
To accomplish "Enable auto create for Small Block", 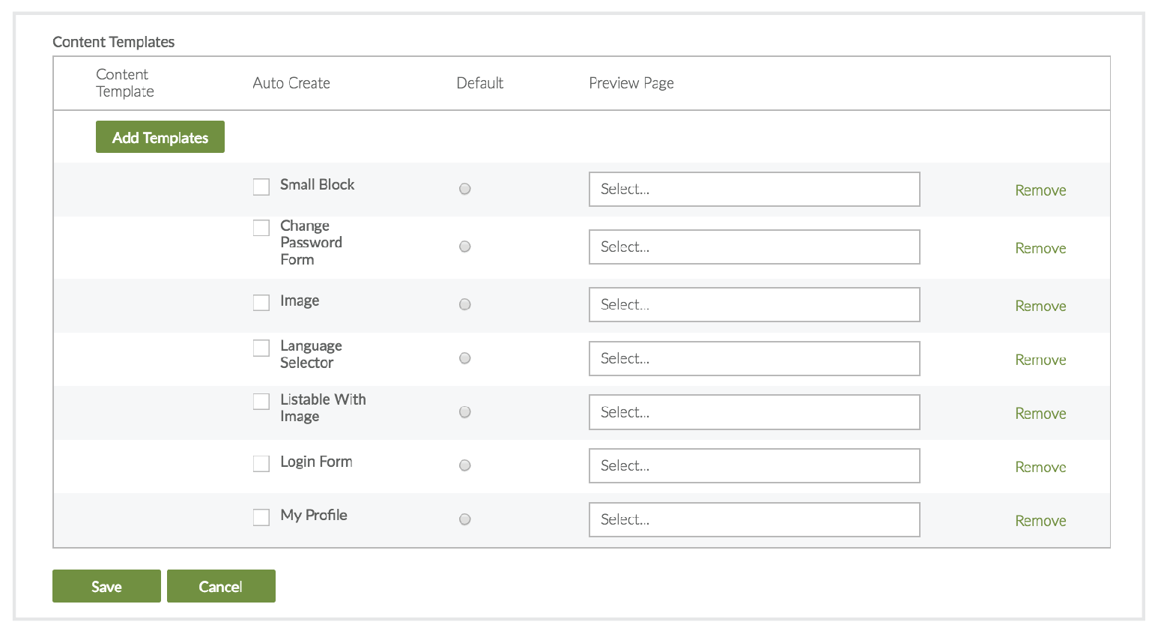I will point(261,187).
